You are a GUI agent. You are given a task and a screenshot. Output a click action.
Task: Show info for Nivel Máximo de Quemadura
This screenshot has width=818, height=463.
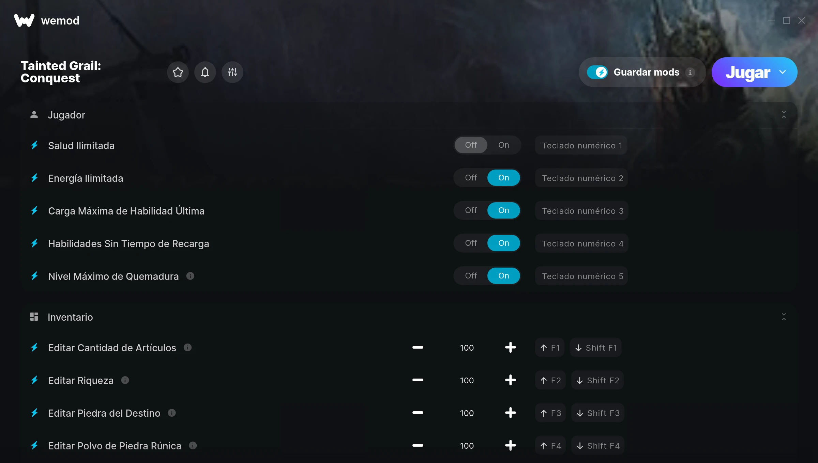tap(190, 276)
